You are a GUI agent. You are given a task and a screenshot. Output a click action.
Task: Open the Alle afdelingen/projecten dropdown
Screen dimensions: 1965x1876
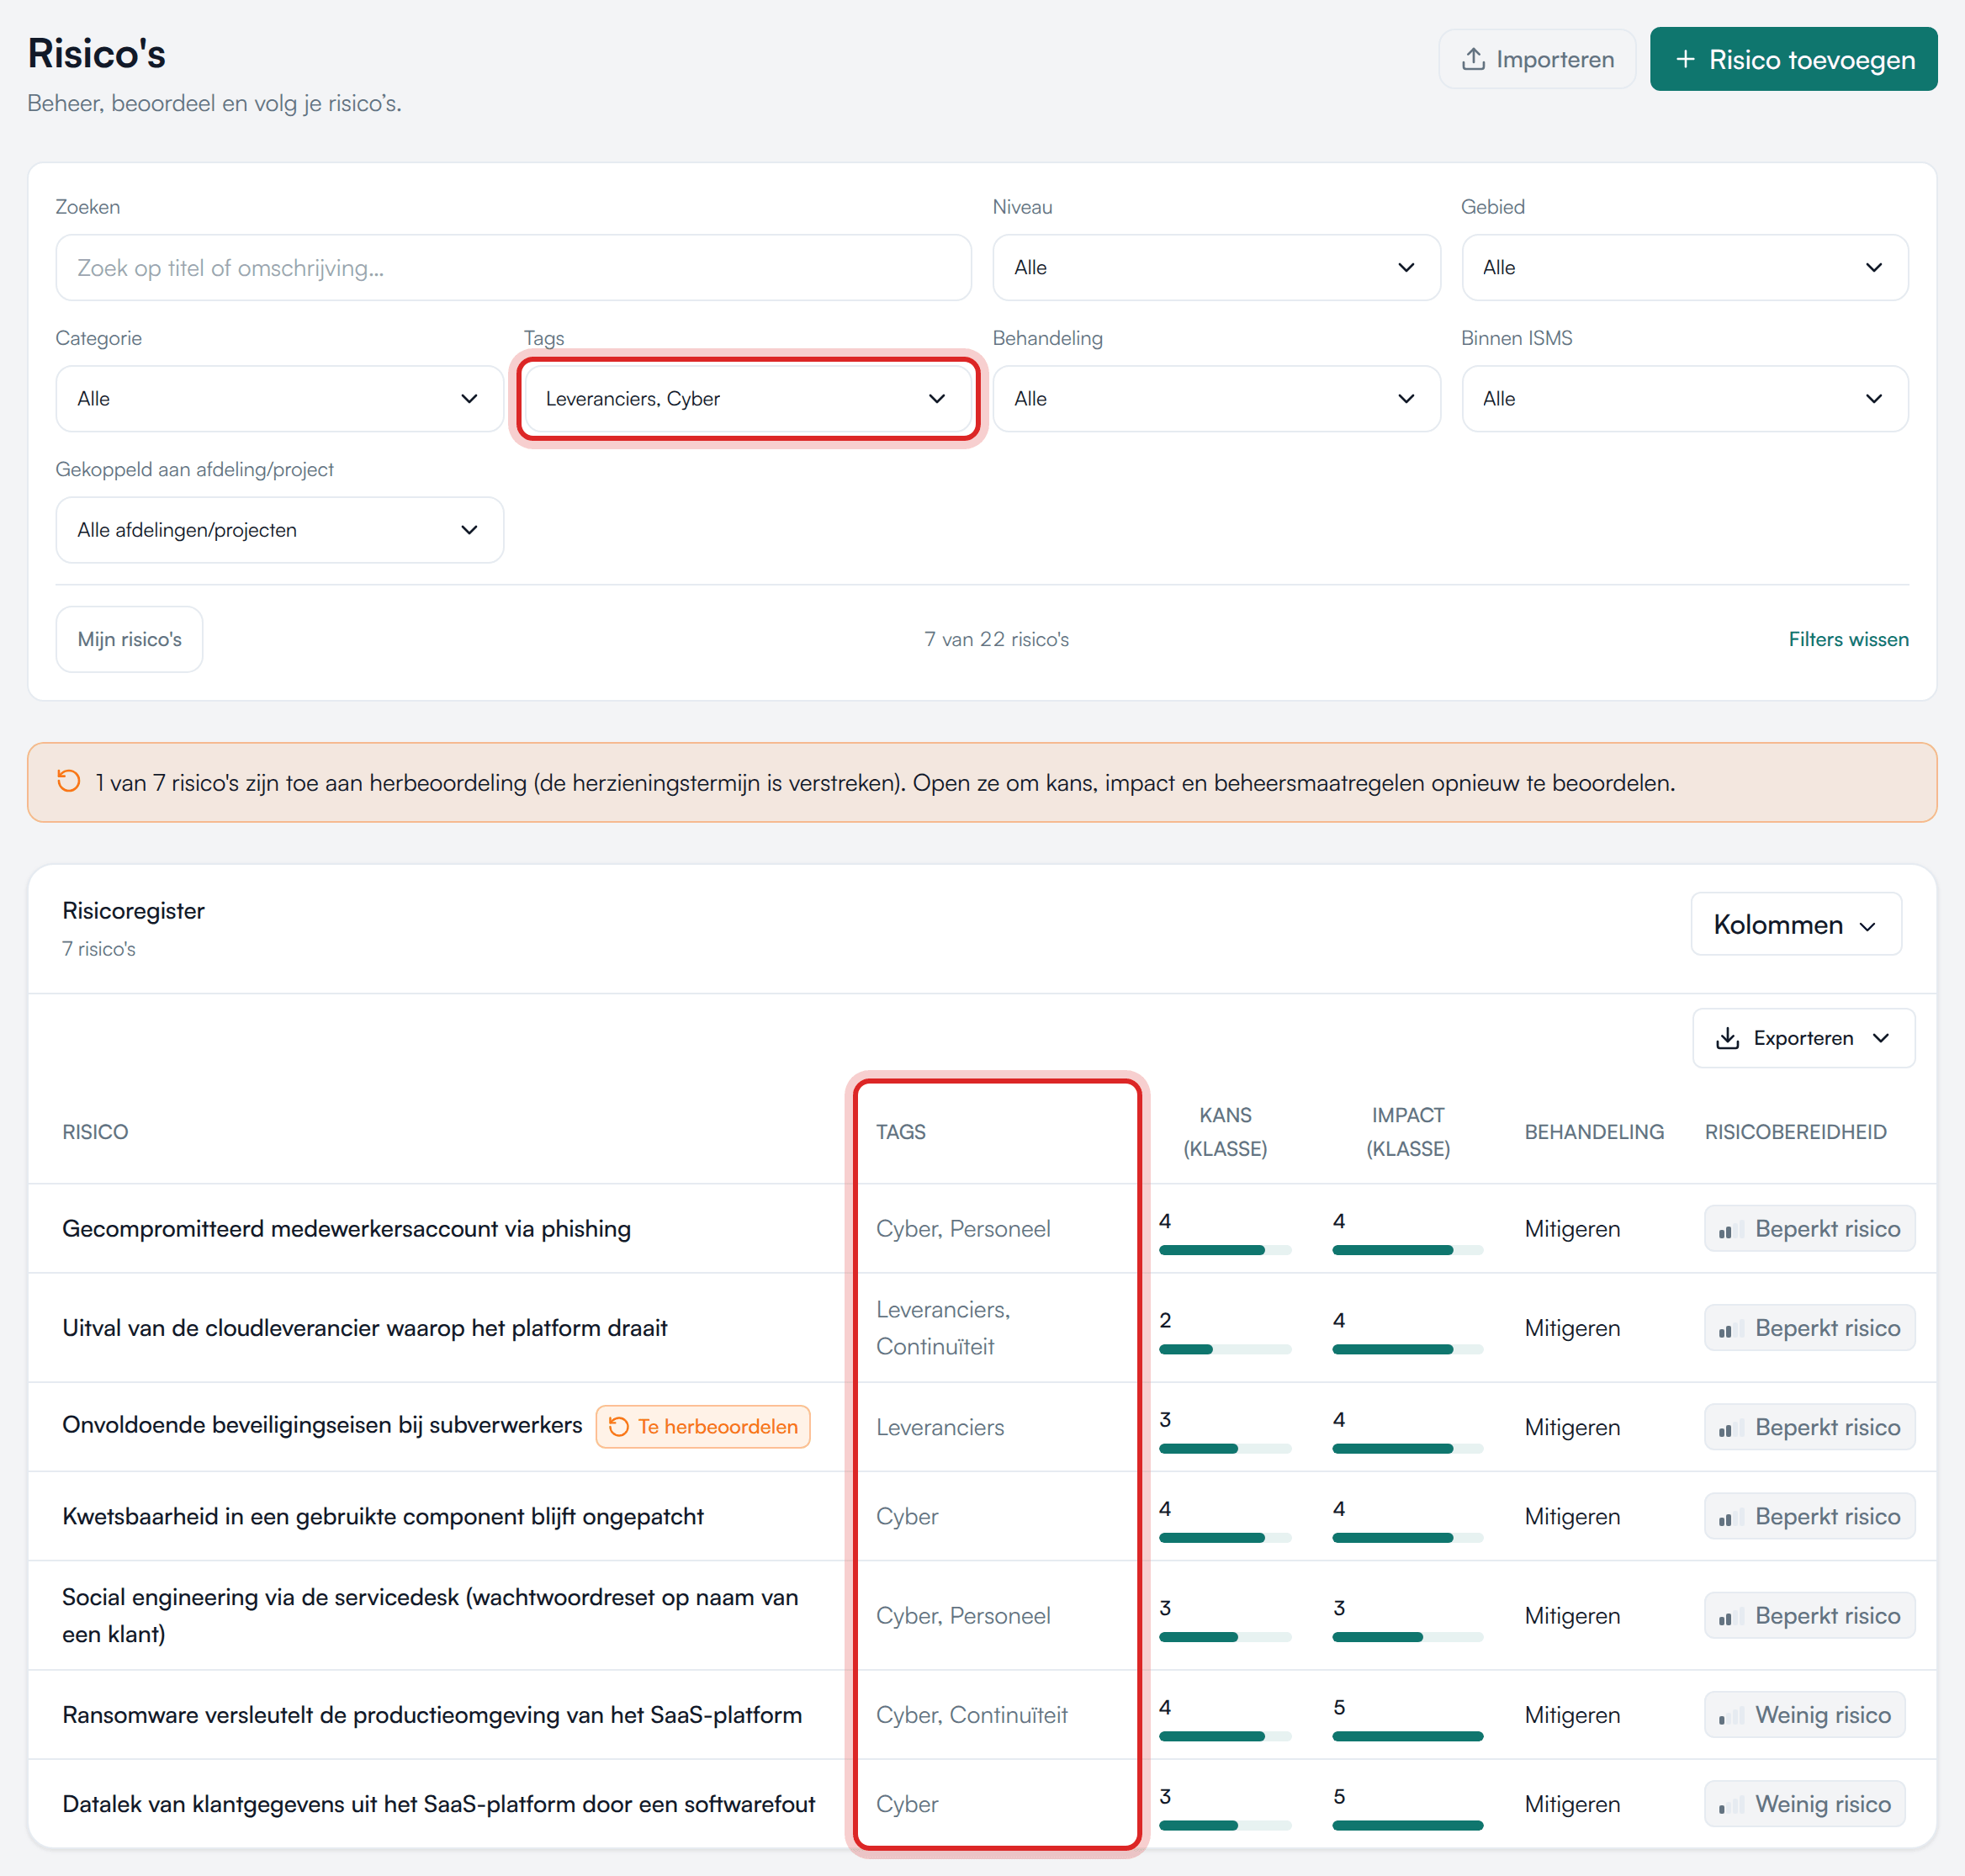[279, 529]
